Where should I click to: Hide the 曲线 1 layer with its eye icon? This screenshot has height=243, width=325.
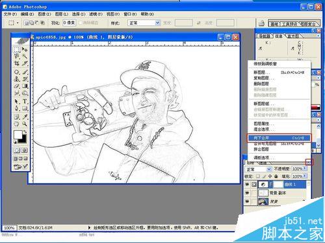pos(247,185)
